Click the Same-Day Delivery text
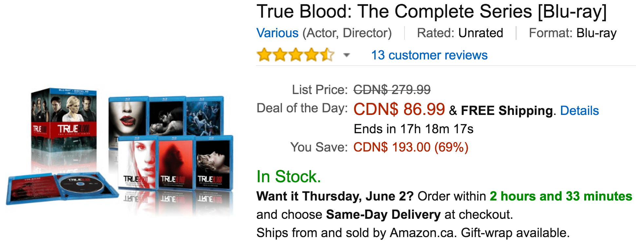636x241 pixels. 383,215
